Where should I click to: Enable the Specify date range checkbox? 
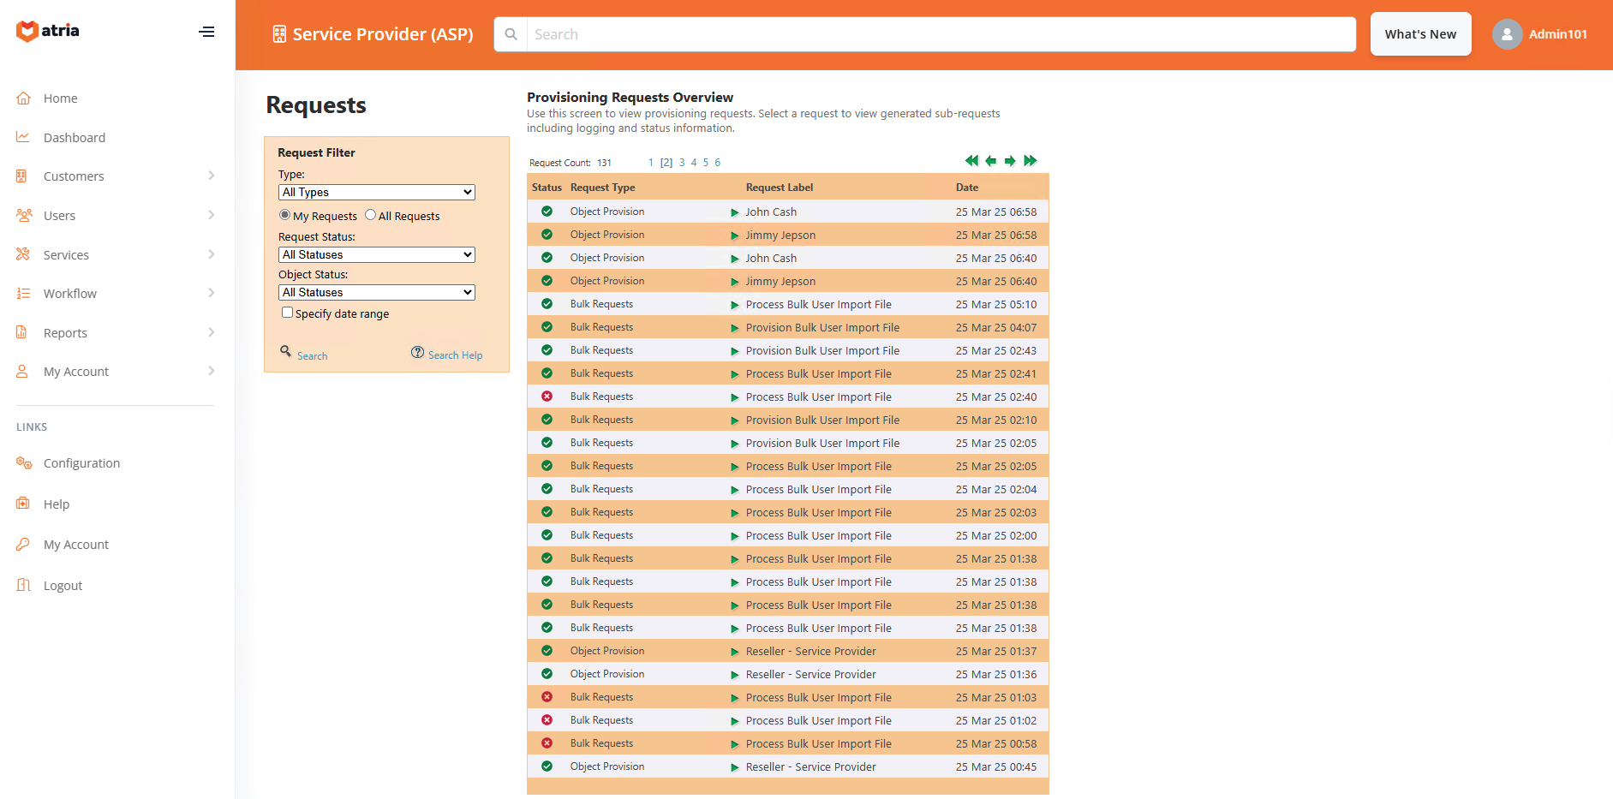pyautogui.click(x=288, y=313)
